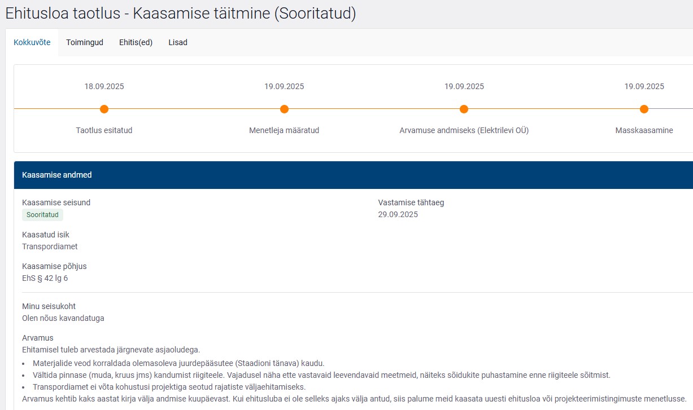
Task: Click the "Taotlus esitatud" step label
Action: coord(104,130)
